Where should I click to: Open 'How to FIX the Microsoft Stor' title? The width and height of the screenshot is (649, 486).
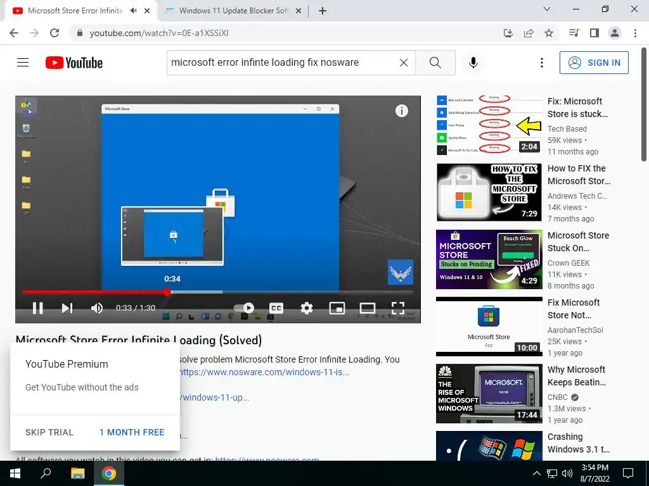tap(579, 175)
